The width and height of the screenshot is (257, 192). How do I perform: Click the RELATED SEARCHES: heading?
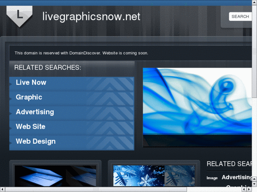click(x=48, y=68)
